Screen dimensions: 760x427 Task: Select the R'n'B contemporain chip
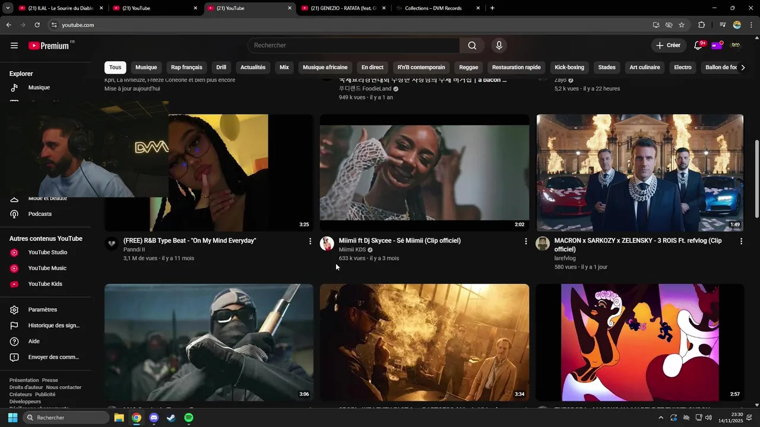[x=421, y=67]
